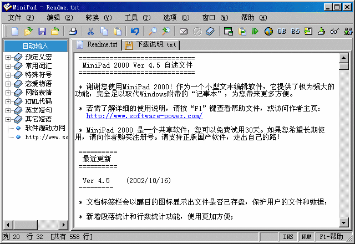The width and height of the screenshot is (355, 244).
Task: Switch to the 下载说明.txt tab
Action: coord(151,45)
